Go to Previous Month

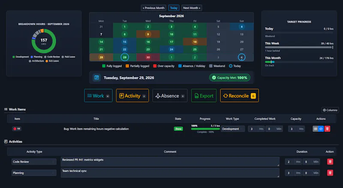click(153, 8)
